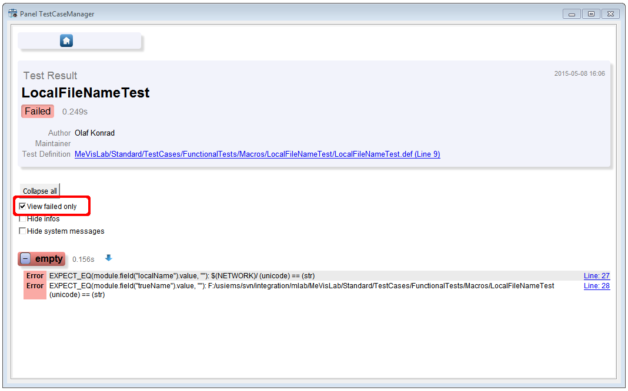The image size is (628, 391).
Task: Enable the Hide infos checkbox
Action: click(23, 219)
